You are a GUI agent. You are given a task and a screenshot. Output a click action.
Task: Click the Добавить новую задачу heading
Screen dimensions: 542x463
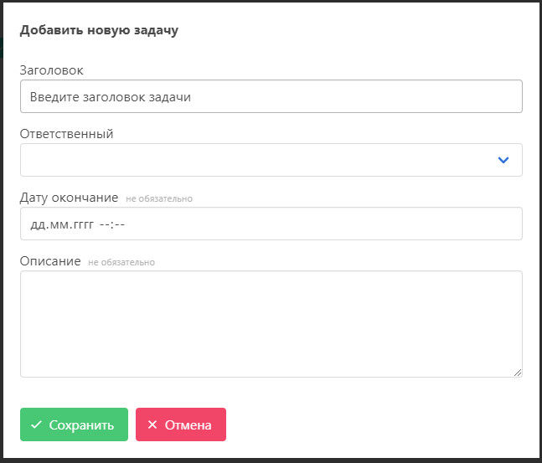(99, 30)
